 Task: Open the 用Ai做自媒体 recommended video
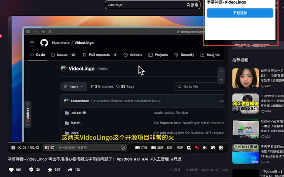coord(245,103)
